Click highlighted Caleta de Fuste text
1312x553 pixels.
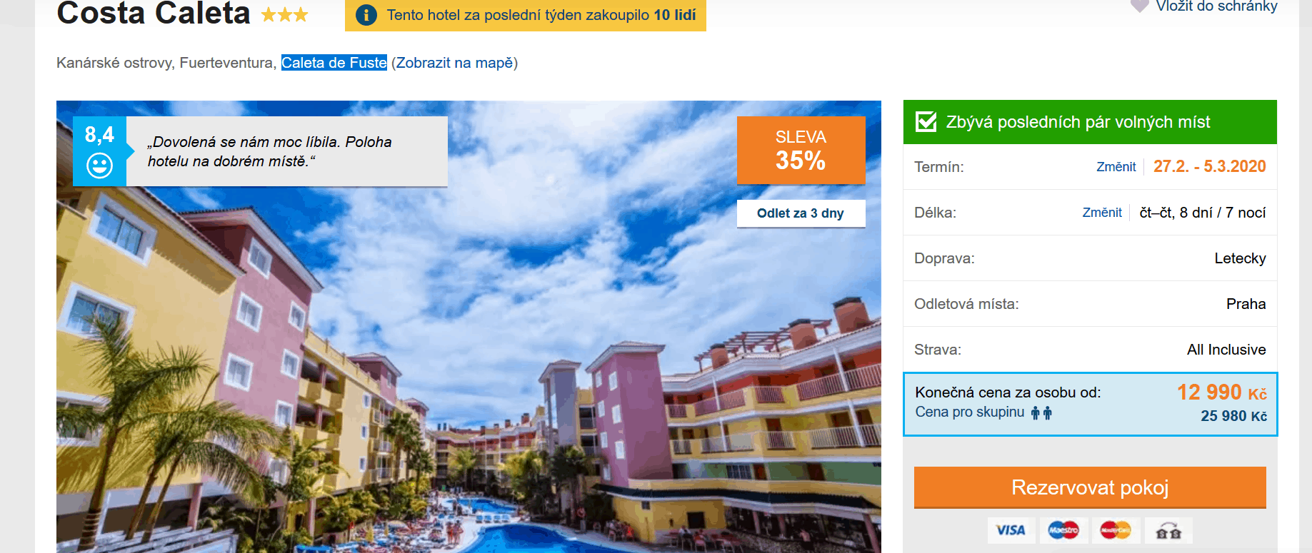click(x=334, y=63)
